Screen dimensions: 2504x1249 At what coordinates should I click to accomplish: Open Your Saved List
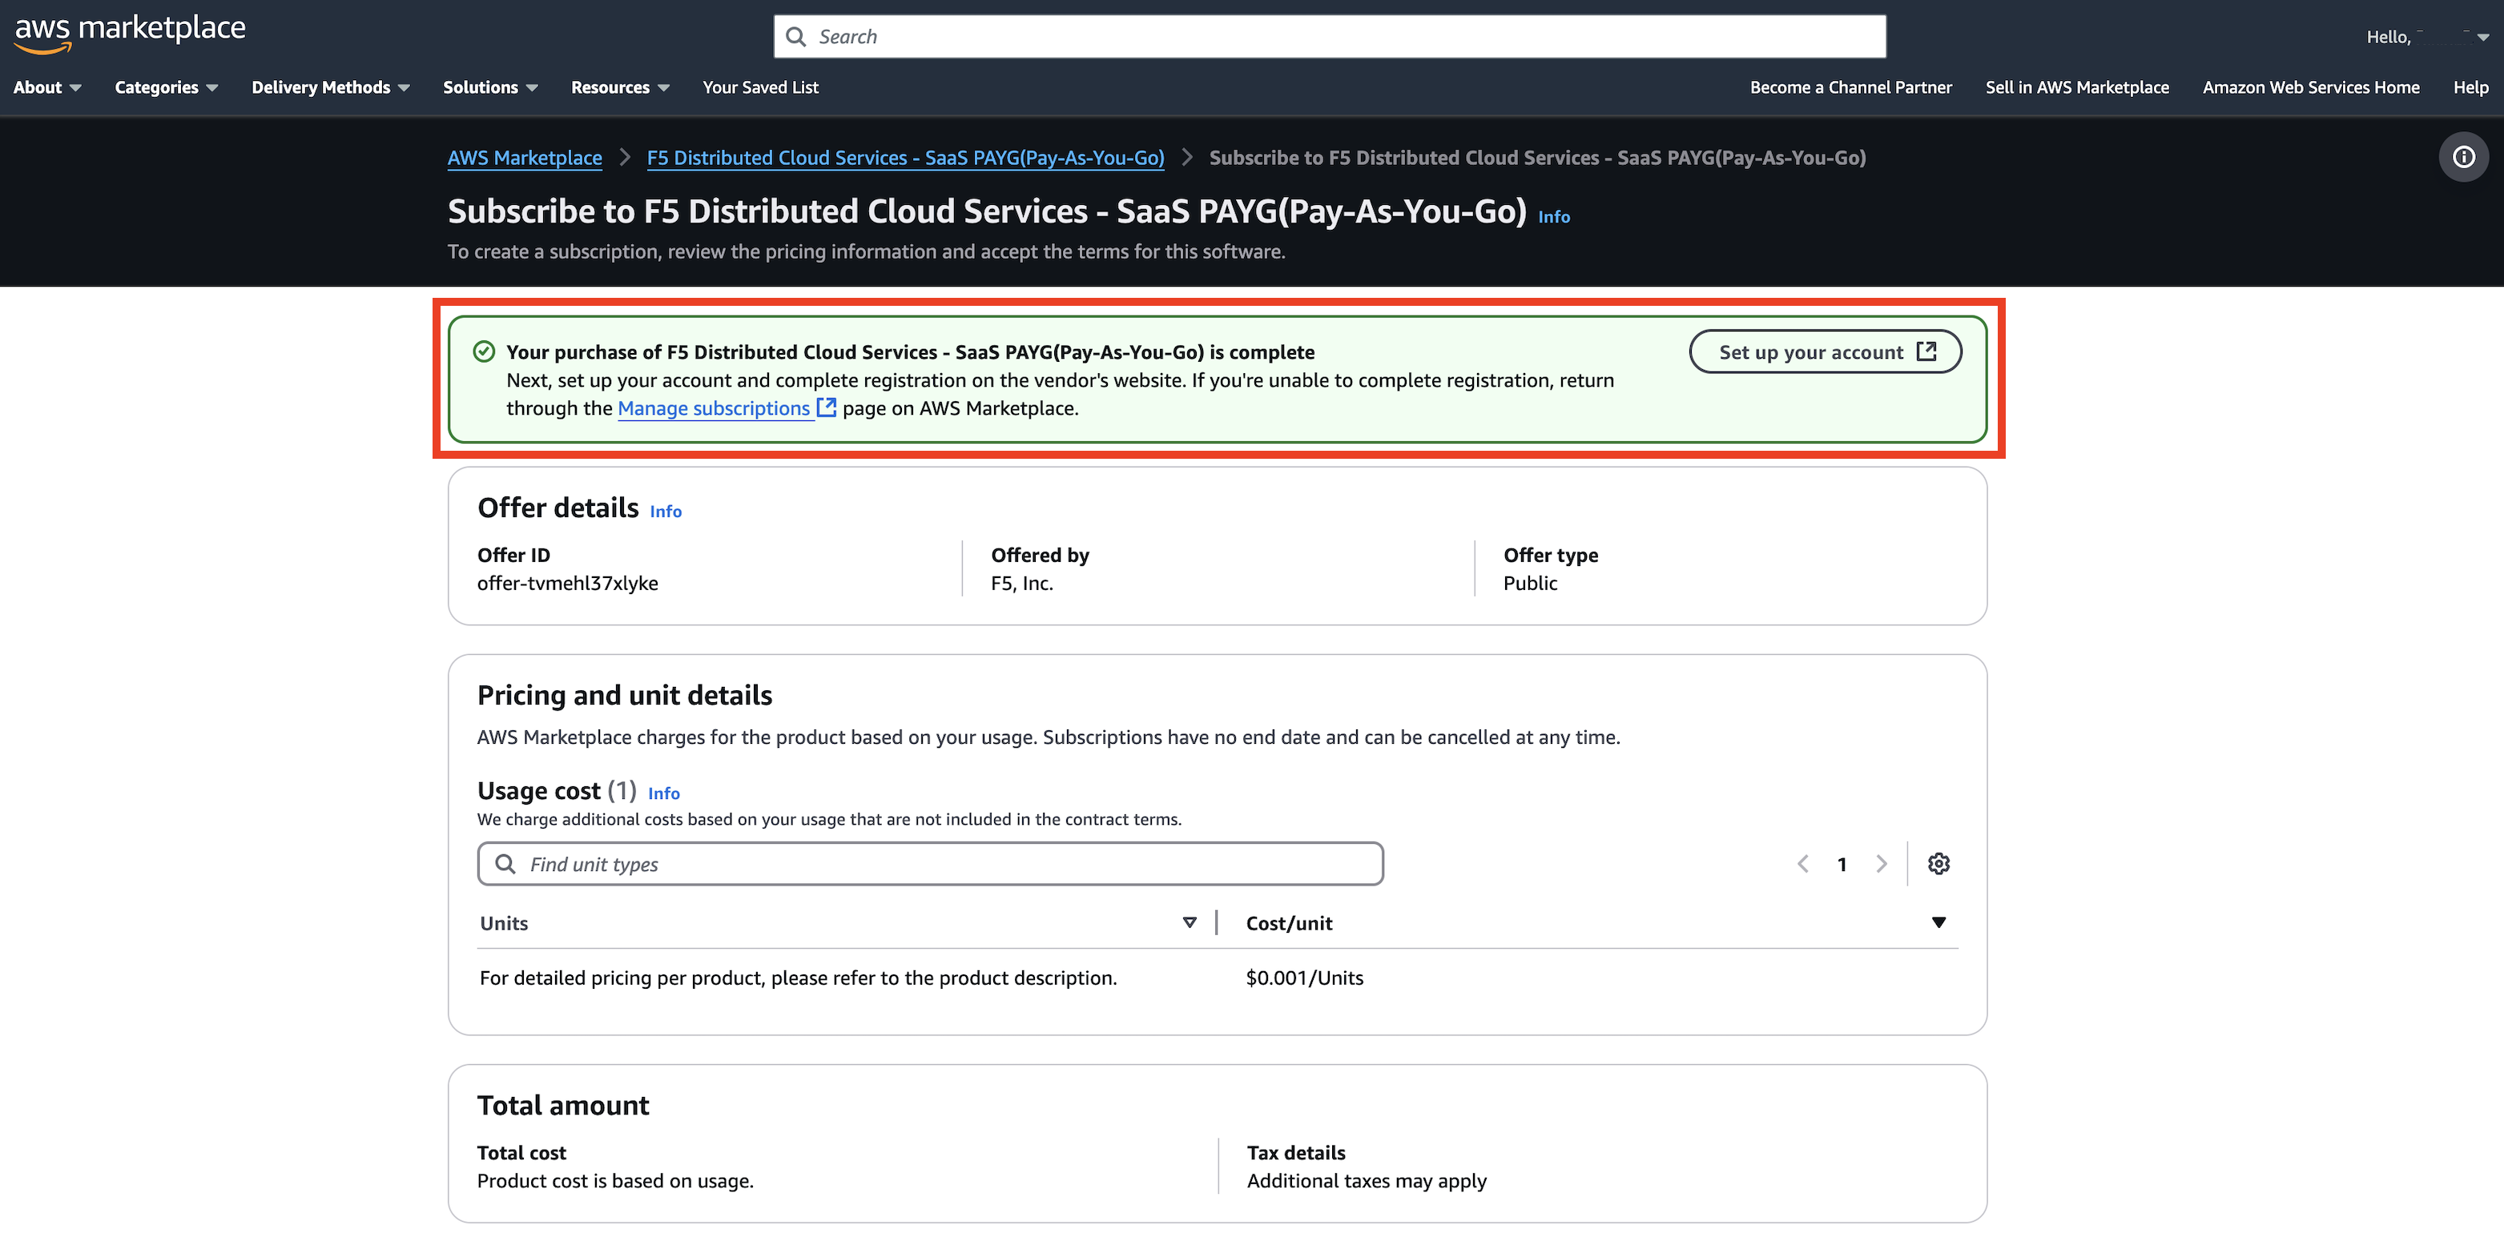click(x=760, y=87)
